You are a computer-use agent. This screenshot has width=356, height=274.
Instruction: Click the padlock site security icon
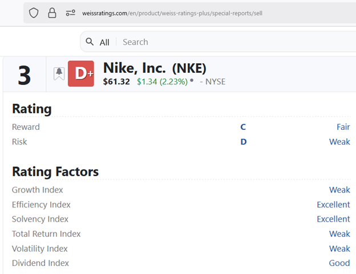(x=52, y=13)
